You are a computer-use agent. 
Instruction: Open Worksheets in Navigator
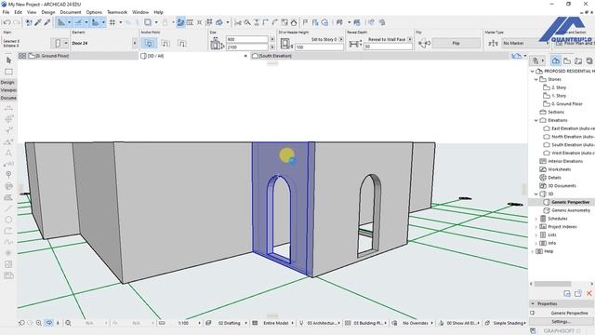[559, 169]
